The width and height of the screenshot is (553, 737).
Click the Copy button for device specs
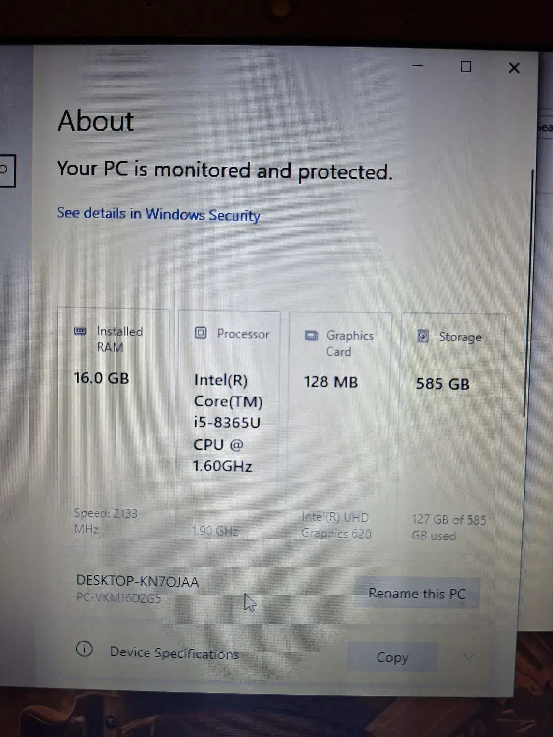pyautogui.click(x=392, y=657)
